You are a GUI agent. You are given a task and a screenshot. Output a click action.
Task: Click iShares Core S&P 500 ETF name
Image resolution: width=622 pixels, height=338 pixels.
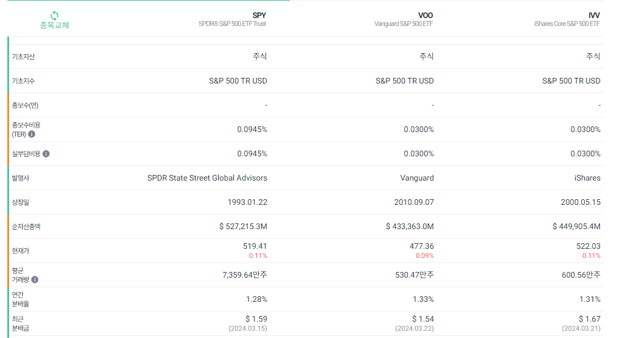[567, 24]
